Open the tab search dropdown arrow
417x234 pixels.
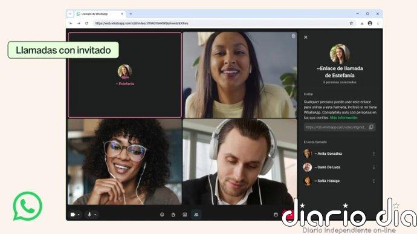[70, 14]
